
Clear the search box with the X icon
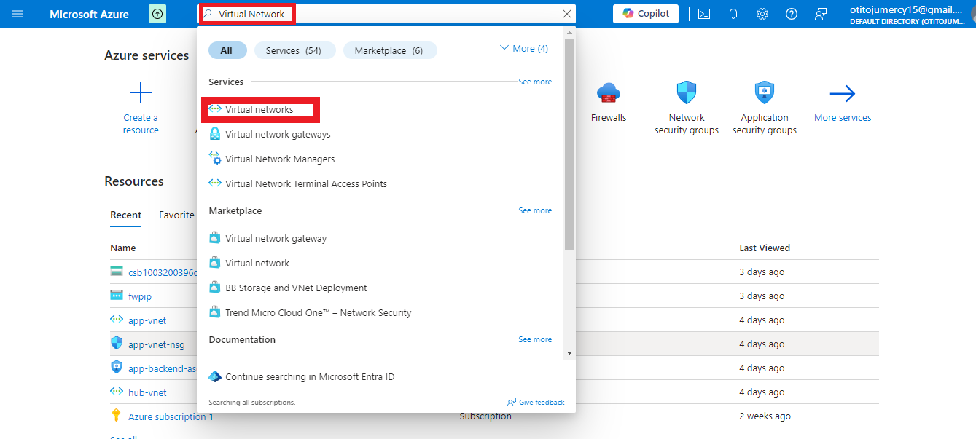566,14
